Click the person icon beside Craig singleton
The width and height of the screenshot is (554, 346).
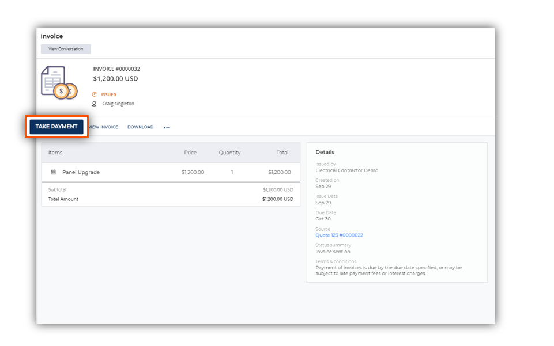point(94,104)
